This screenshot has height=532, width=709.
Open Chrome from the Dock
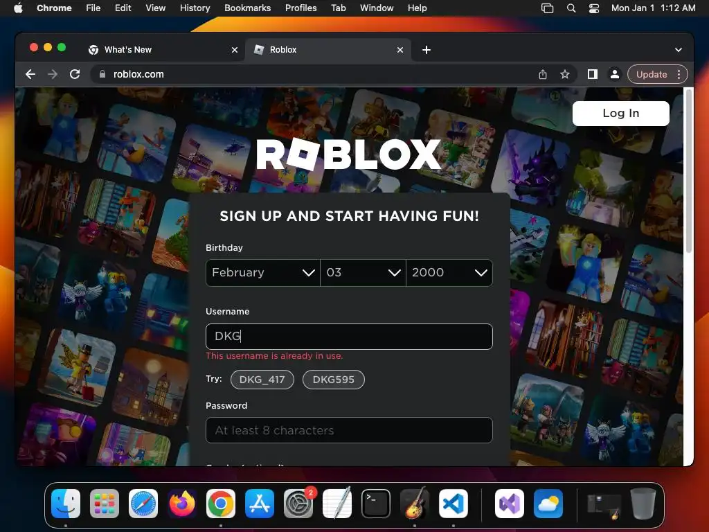pyautogui.click(x=221, y=504)
